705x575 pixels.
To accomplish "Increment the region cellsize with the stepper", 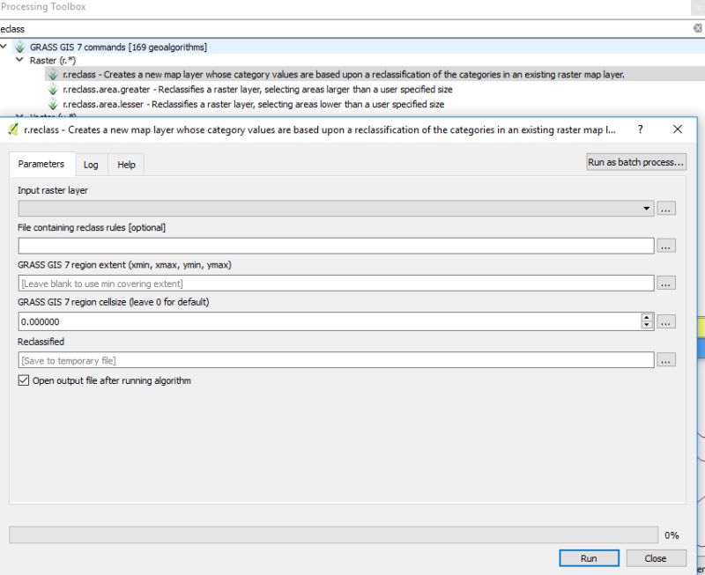I will tap(646, 317).
